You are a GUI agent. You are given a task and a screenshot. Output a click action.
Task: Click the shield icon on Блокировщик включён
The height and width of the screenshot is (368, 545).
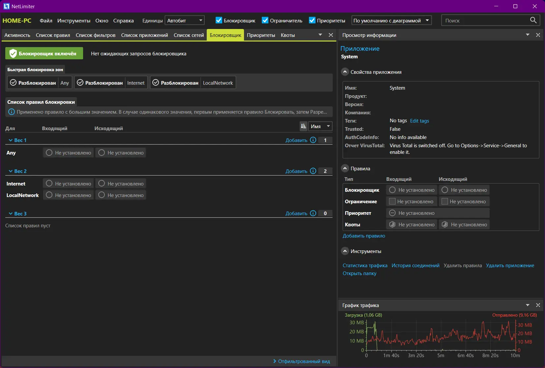coord(13,53)
